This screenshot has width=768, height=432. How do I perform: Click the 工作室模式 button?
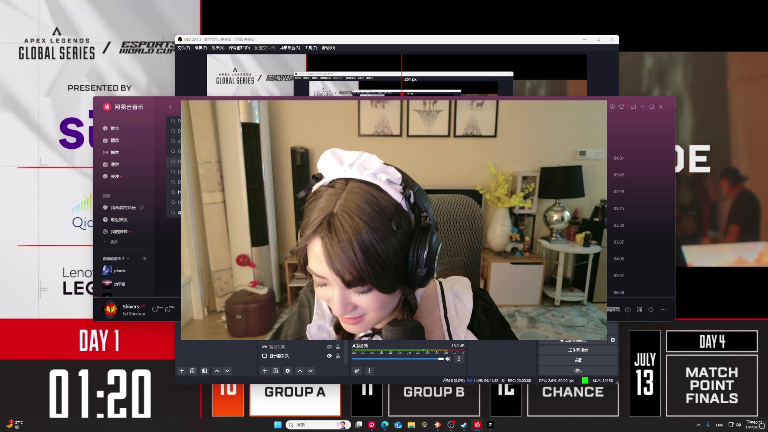[x=578, y=350]
